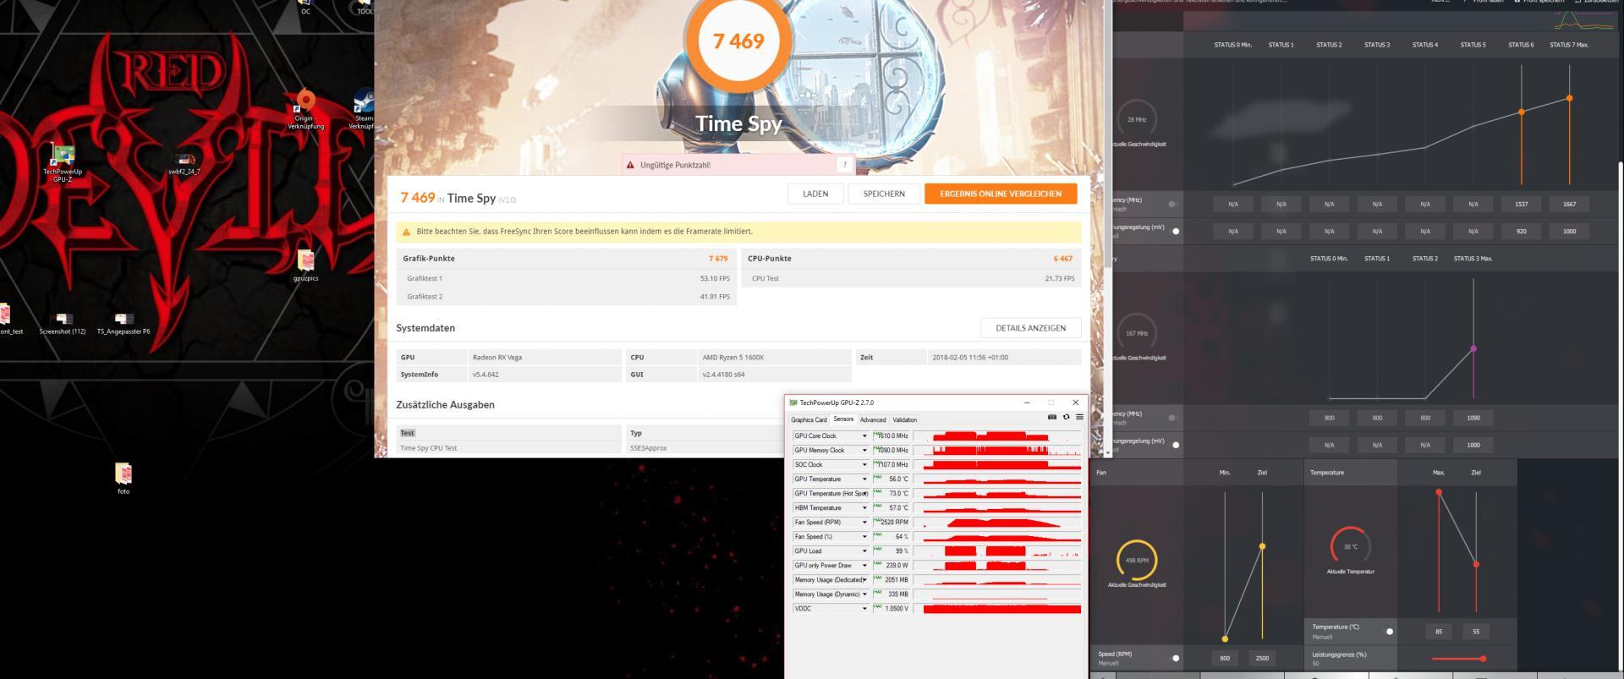The height and width of the screenshot is (679, 1624).
Task: Open the Validation tab in GPU-Z
Action: pyautogui.click(x=904, y=419)
